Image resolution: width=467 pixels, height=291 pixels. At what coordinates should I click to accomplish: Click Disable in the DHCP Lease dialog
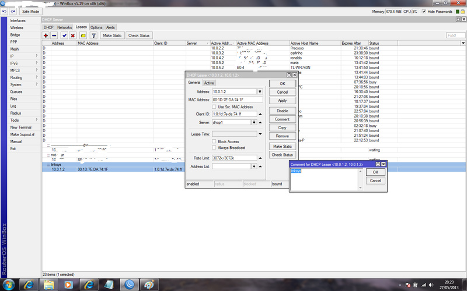point(283,111)
